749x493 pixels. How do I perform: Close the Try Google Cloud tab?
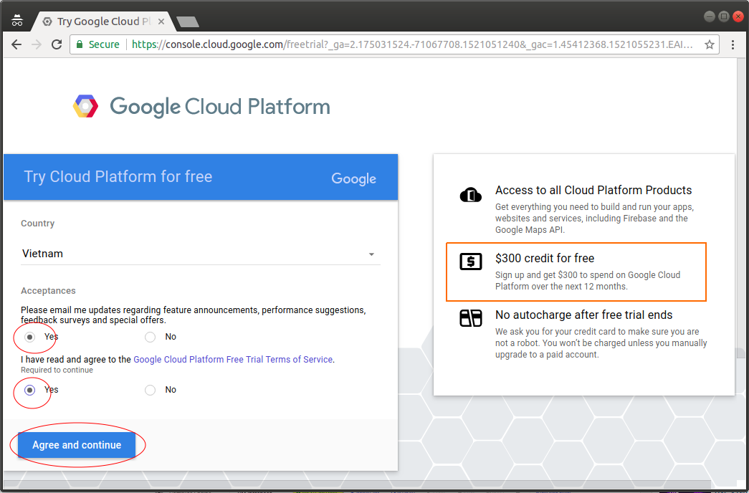pyautogui.click(x=161, y=21)
